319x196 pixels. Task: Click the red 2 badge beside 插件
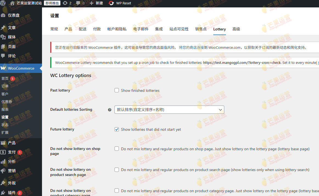pyautogui.click(x=20, y=193)
